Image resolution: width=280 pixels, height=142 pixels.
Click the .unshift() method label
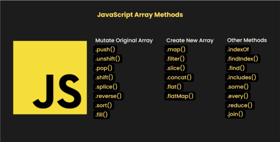pyautogui.click(x=108, y=59)
